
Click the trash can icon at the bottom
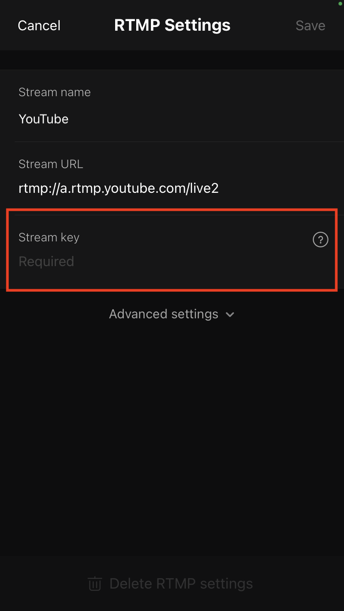pos(95,584)
